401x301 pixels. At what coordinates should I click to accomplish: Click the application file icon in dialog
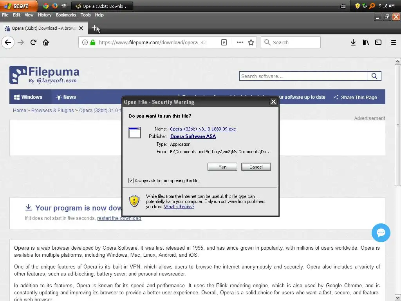[135, 132]
